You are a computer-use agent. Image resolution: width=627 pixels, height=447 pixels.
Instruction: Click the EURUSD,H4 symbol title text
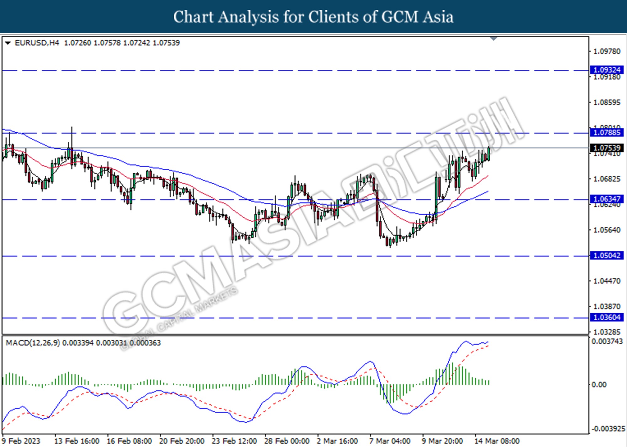(37, 43)
